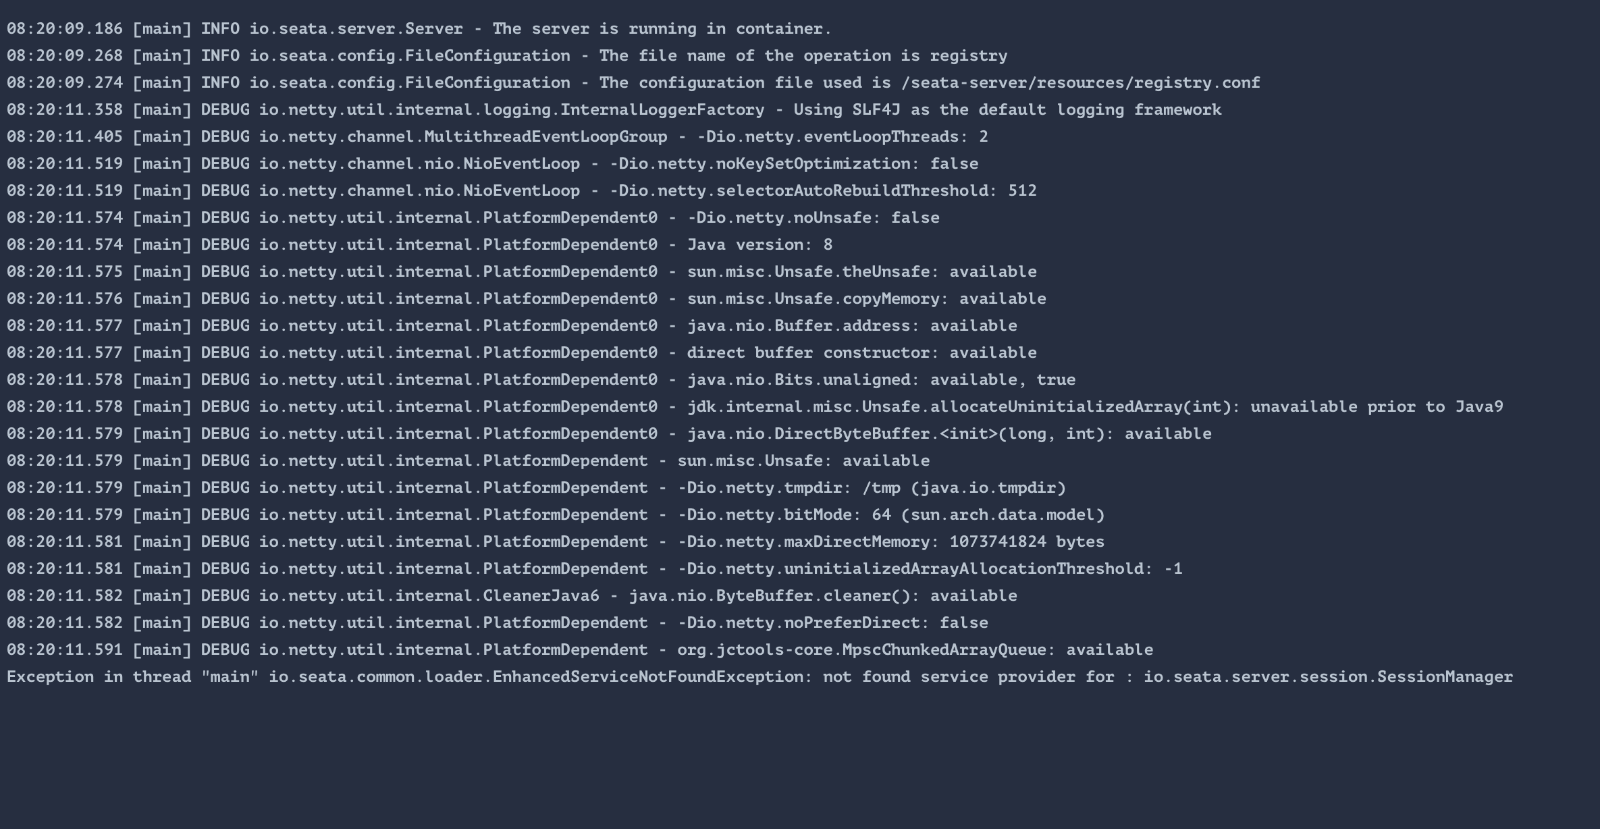Viewport: 1600px width, 829px height.
Task: Click the maxDirectMemory 1073741824 bytes line
Action: click(x=556, y=541)
